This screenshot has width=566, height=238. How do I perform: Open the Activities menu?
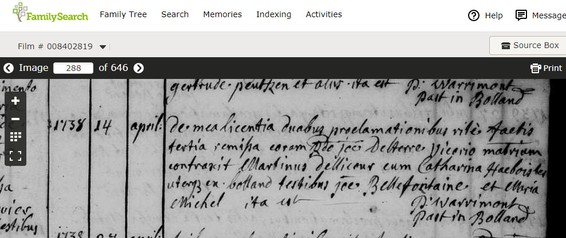click(324, 14)
